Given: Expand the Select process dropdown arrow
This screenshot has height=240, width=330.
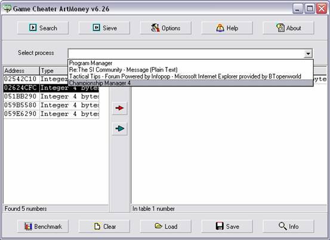Looking at the screenshot, I should point(308,54).
